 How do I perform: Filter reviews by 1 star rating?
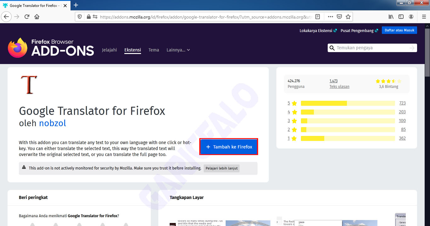click(292, 138)
